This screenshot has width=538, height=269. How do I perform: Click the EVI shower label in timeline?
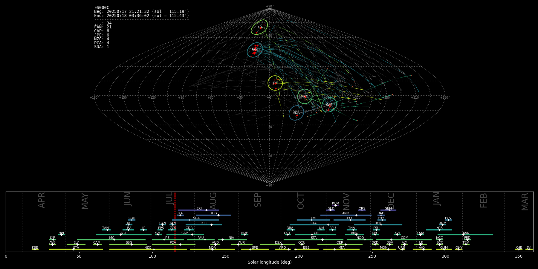coord(529,248)
